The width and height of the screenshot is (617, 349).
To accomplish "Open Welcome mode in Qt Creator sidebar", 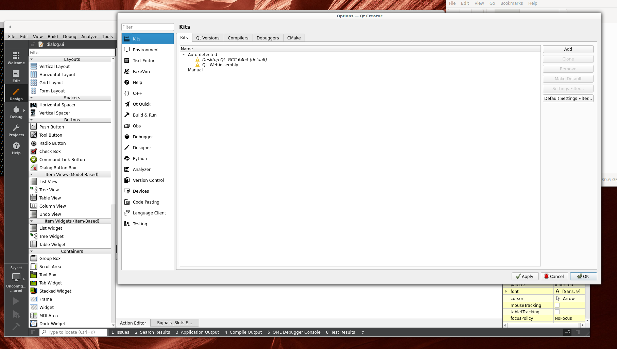I will coord(16,58).
